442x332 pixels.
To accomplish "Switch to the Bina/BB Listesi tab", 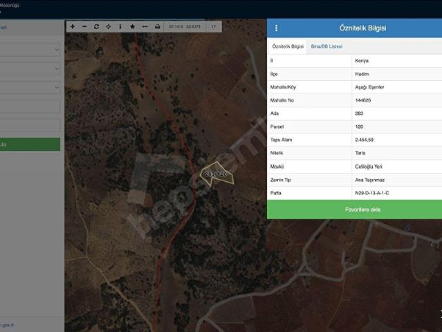I will tap(326, 46).
